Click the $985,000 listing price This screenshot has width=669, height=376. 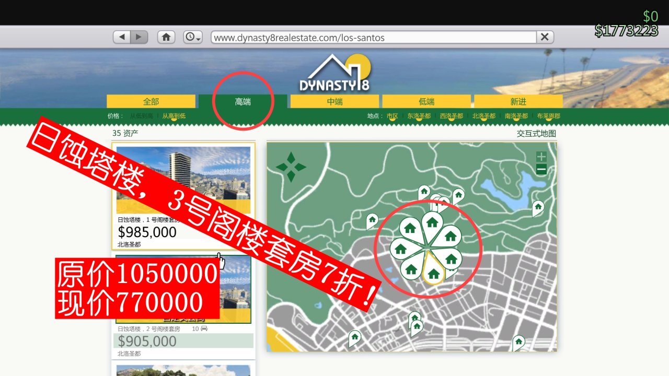point(147,232)
